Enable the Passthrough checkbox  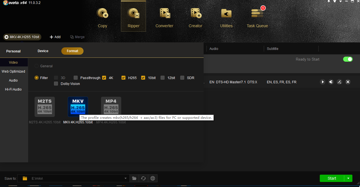(76, 78)
